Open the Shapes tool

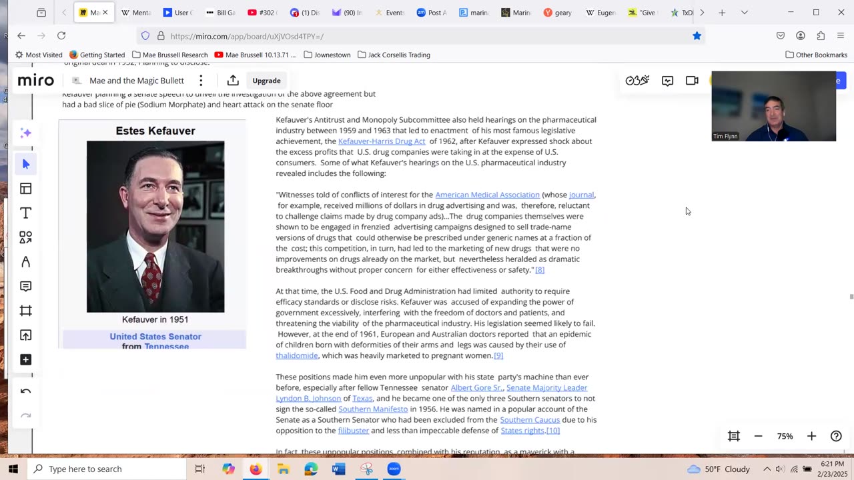point(25,237)
